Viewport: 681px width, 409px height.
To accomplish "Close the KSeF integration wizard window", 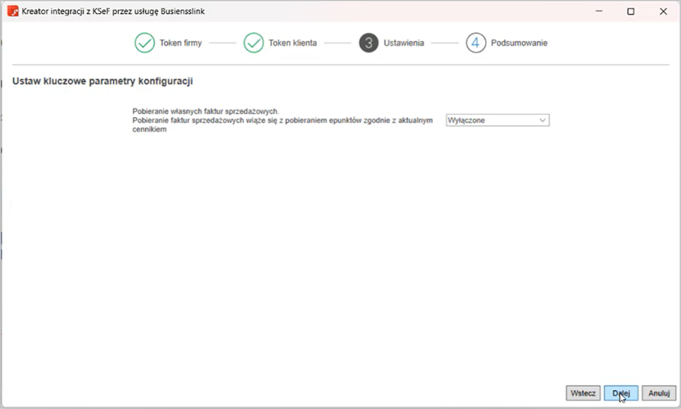I will pyautogui.click(x=662, y=11).
